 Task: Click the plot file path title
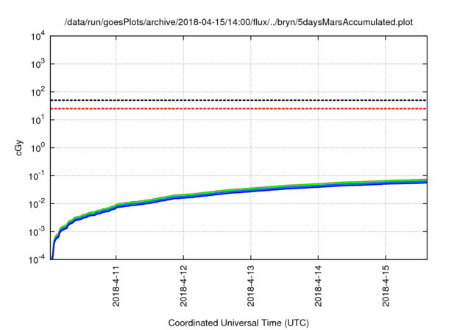[x=238, y=22]
